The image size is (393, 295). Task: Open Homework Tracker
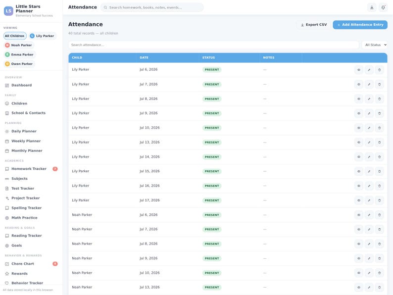[31, 169]
